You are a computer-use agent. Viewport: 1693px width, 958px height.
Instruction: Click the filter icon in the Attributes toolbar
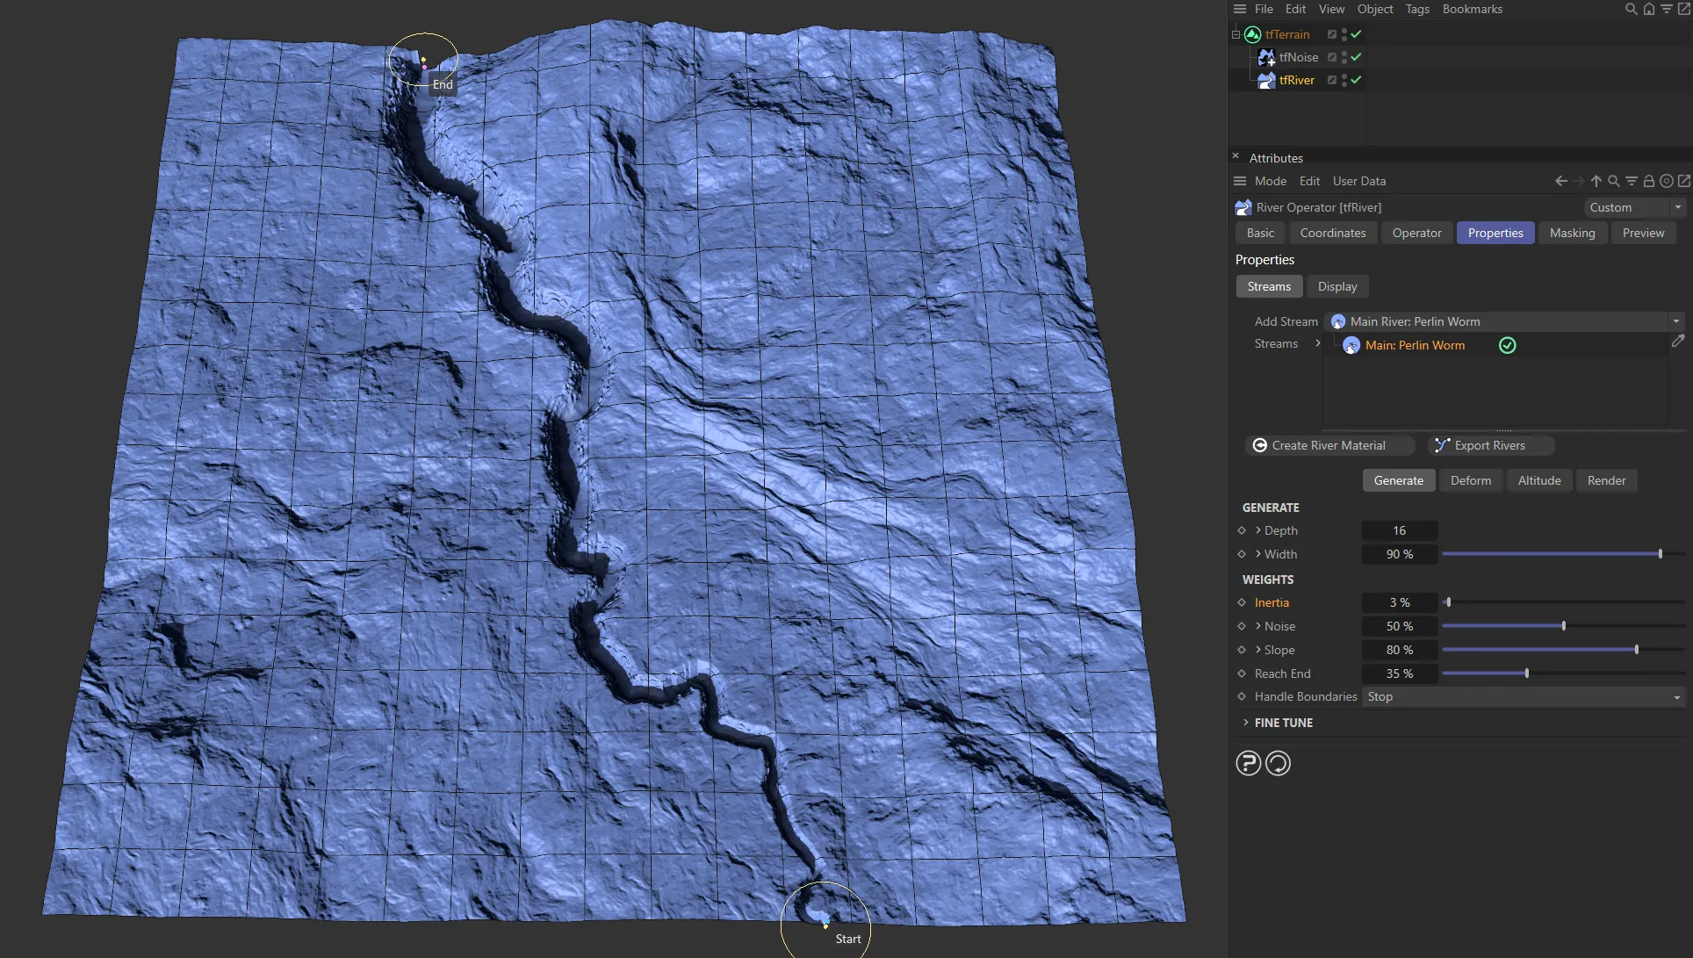pyautogui.click(x=1632, y=181)
